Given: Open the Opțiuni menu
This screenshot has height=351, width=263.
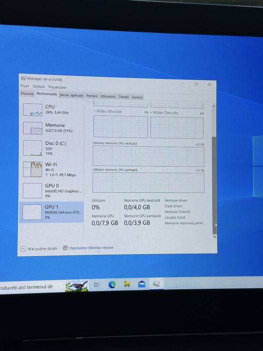Looking at the screenshot, I should point(39,86).
